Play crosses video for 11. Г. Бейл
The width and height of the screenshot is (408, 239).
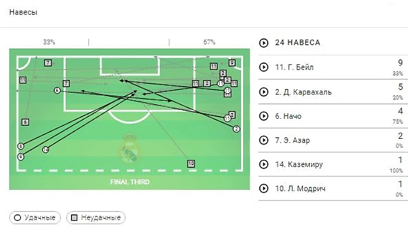click(x=264, y=67)
